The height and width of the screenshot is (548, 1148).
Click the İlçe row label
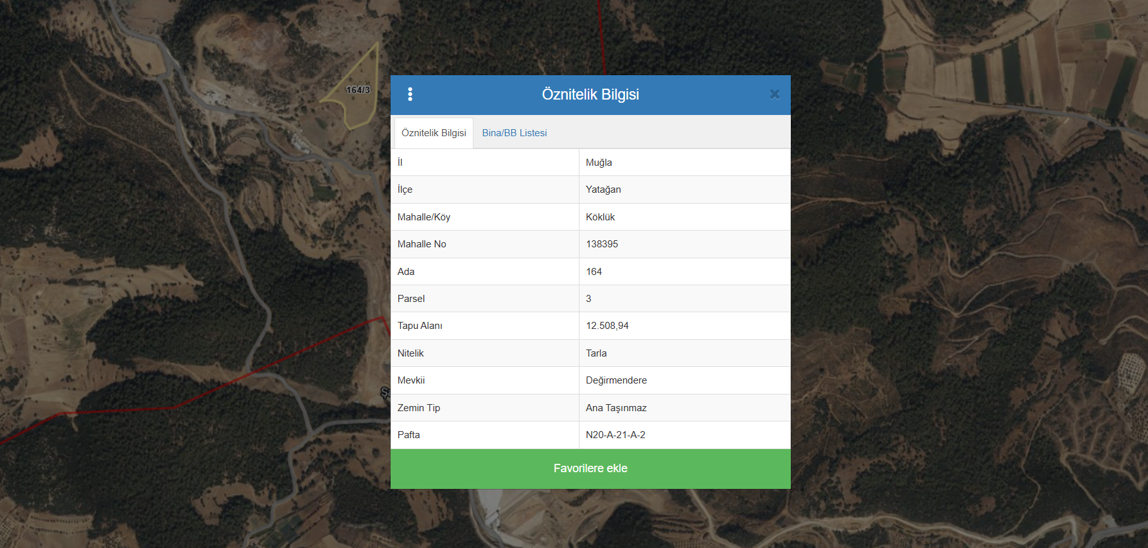point(405,190)
